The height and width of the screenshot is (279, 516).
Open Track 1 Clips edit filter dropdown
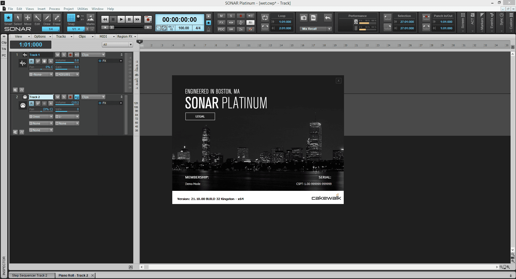tap(93, 55)
